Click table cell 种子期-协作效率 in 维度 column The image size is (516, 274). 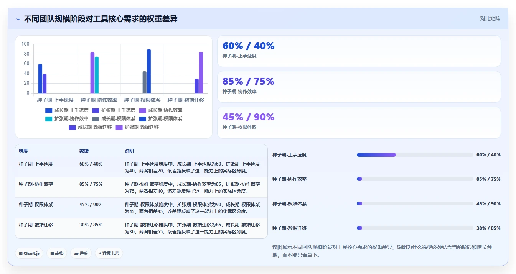(36, 184)
